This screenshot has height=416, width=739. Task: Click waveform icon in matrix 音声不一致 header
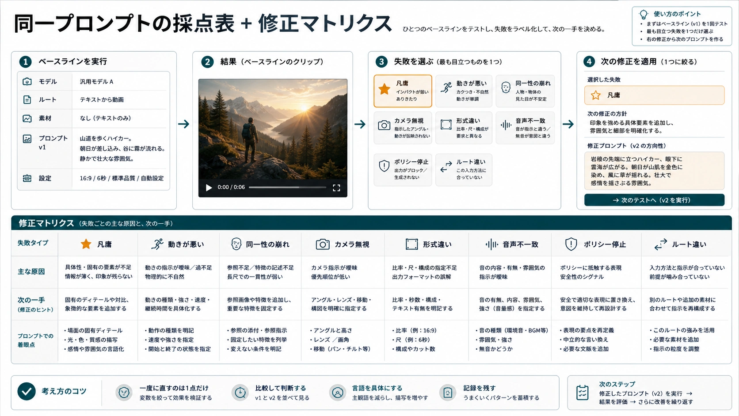click(x=491, y=244)
